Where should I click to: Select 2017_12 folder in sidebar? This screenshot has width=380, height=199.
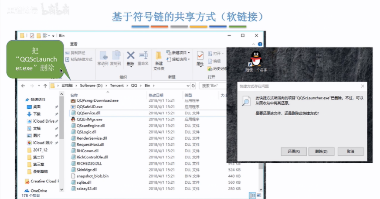pyautogui.click(x=37, y=150)
